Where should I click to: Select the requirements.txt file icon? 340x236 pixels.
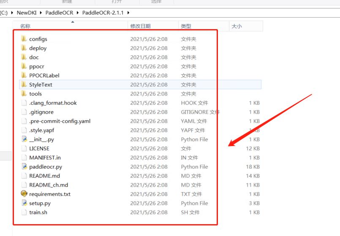(x=24, y=193)
